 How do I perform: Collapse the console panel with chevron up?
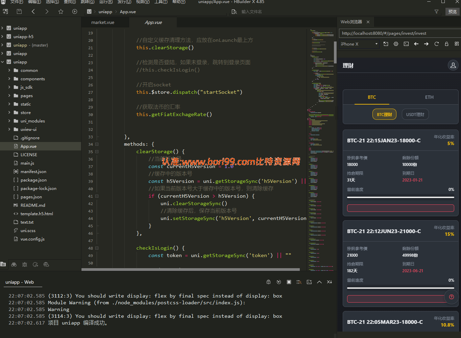(319, 282)
